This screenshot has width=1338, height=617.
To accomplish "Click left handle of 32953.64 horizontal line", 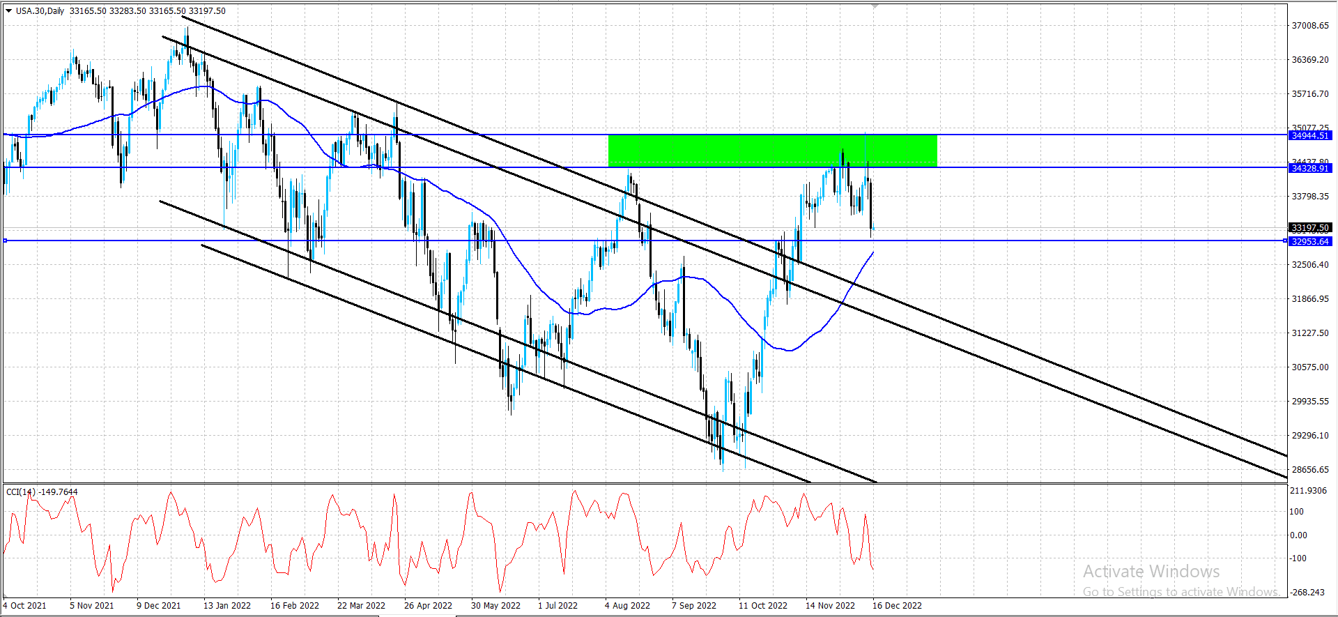I will (x=6, y=241).
